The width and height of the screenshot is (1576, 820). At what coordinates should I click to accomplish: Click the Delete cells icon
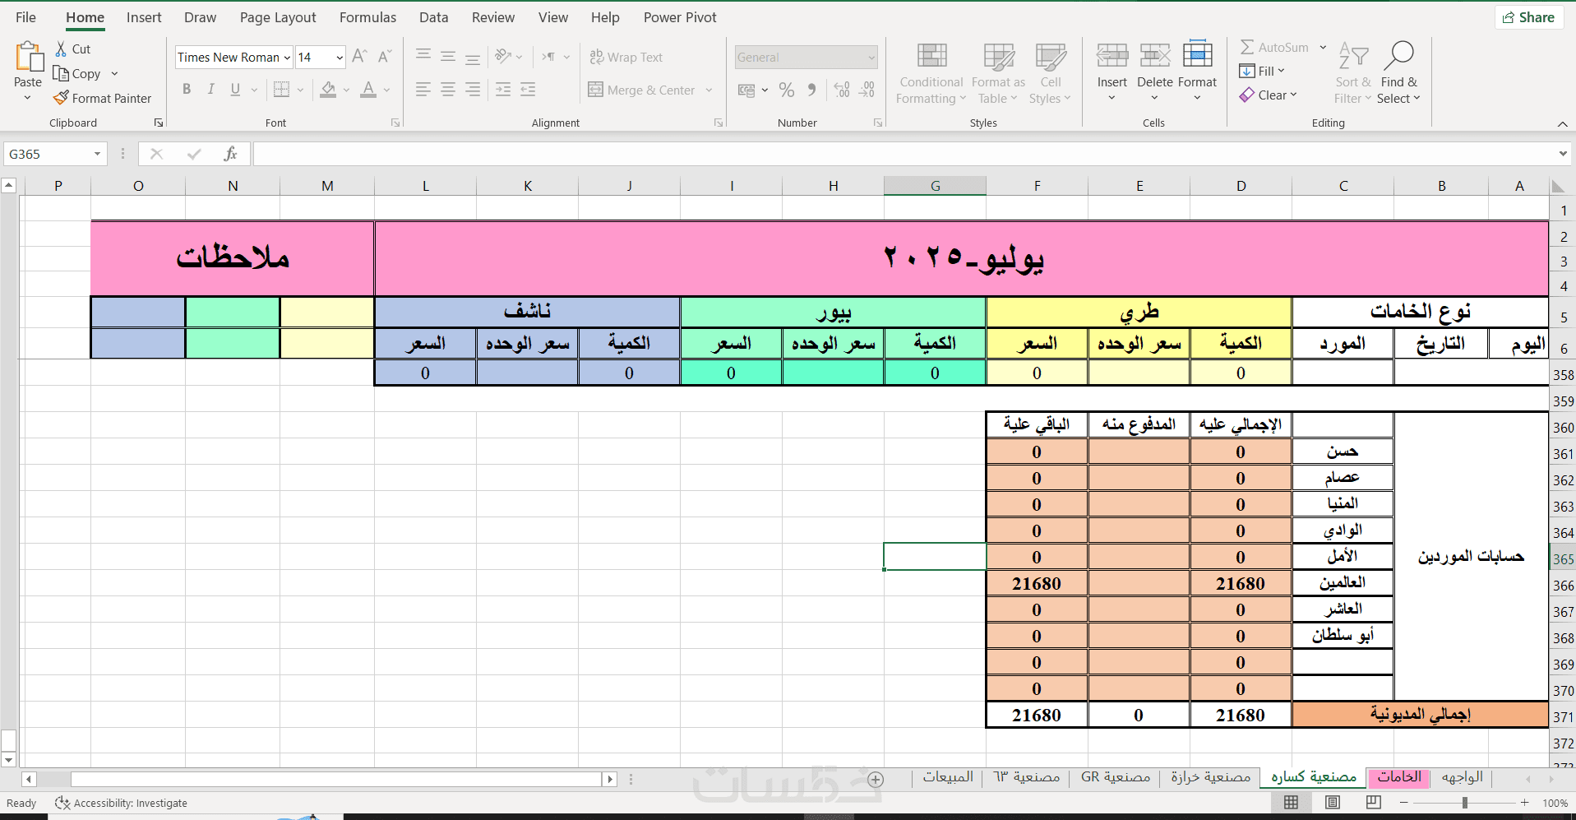pos(1154,56)
